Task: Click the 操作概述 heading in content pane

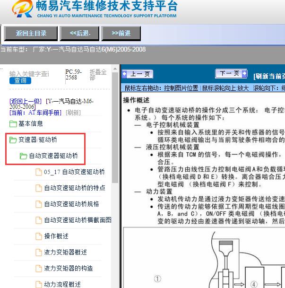Action: pyautogui.click(x=136, y=100)
